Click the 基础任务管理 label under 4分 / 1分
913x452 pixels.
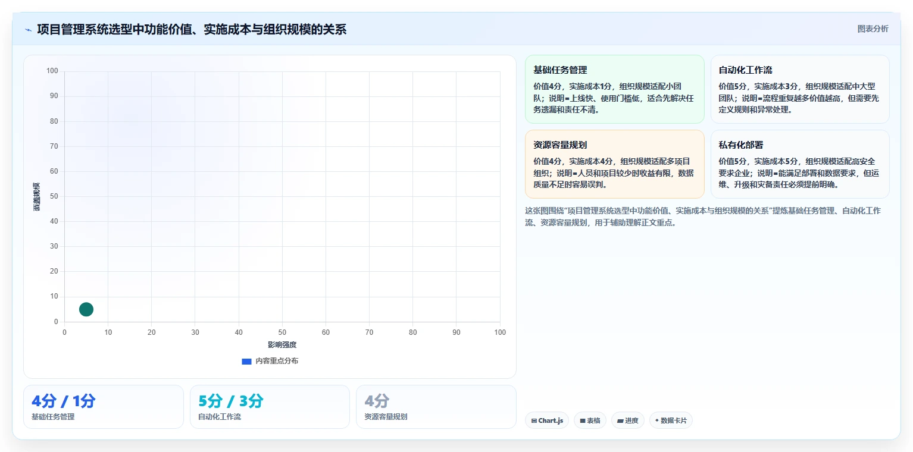[53, 417]
